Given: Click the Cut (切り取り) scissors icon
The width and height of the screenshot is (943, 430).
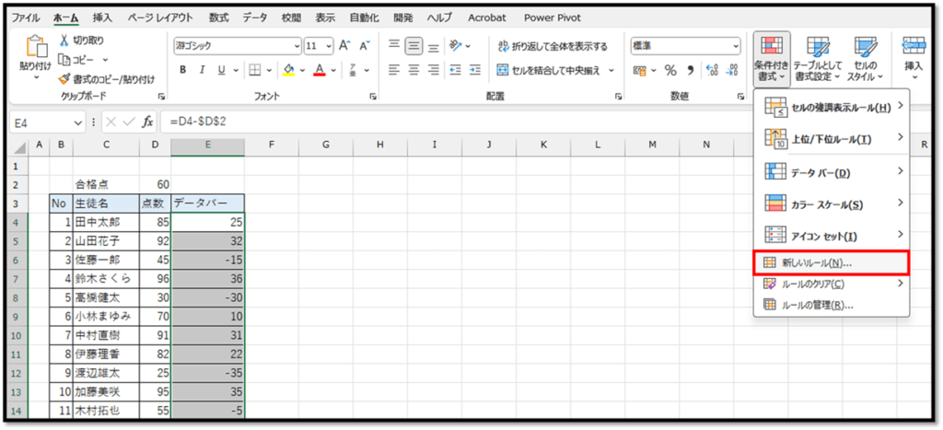Looking at the screenshot, I should tap(64, 41).
